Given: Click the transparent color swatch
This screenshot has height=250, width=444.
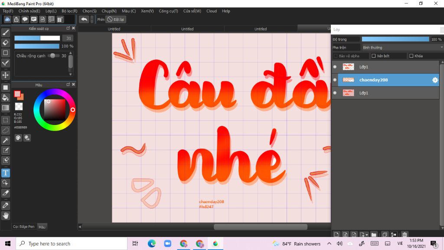Looking at the screenshot, I should pos(19,106).
